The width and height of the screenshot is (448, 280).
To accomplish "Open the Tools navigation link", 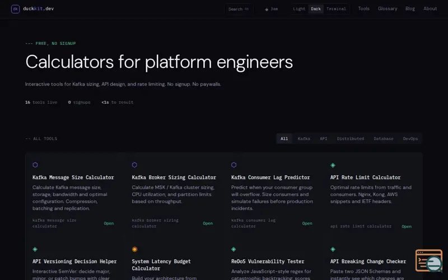I will [363, 8].
